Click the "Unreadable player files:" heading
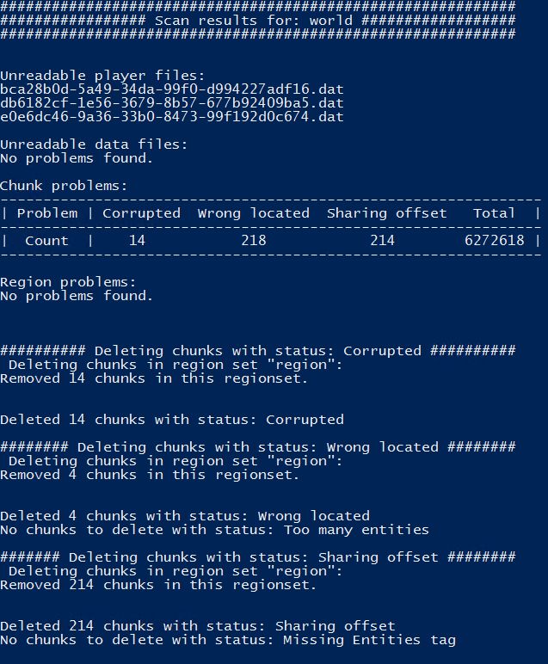The width and height of the screenshot is (548, 664). (x=102, y=76)
